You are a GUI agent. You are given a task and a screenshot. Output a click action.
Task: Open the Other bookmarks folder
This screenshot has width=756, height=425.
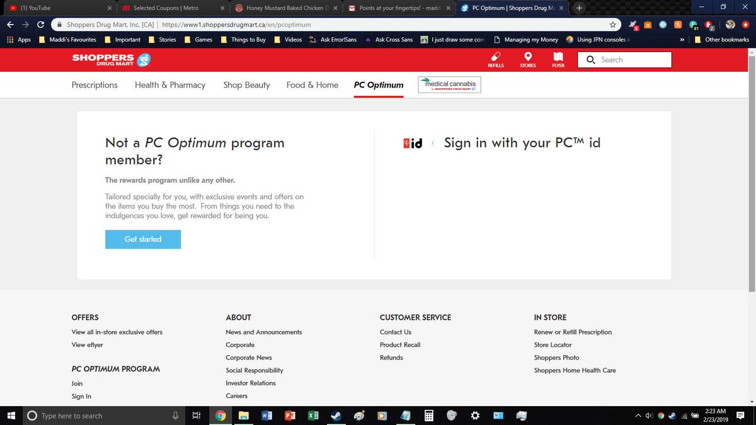pos(721,39)
